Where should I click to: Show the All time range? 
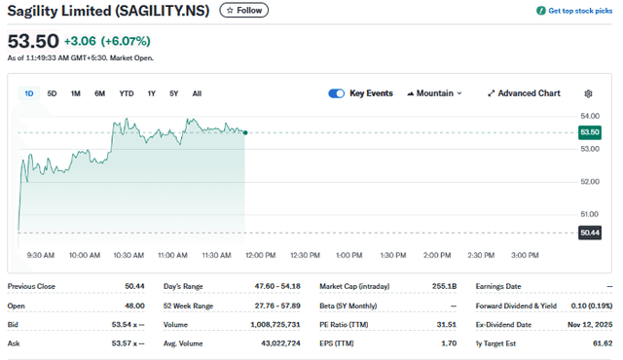coord(197,93)
